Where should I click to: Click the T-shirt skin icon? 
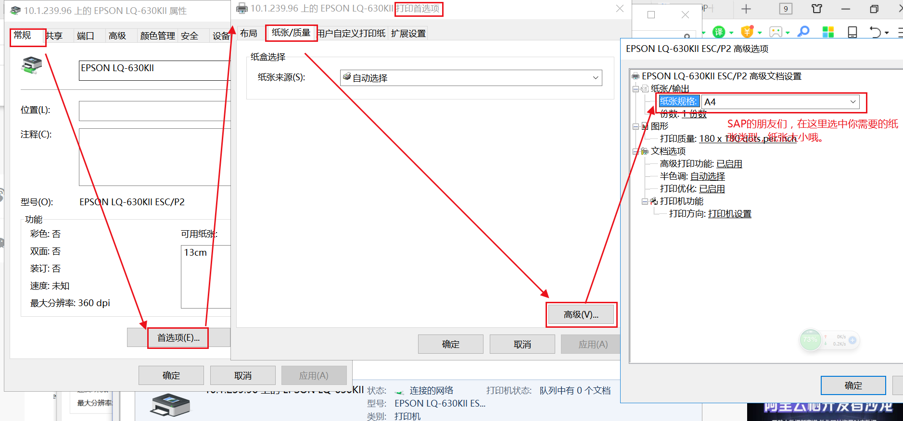[x=817, y=9]
